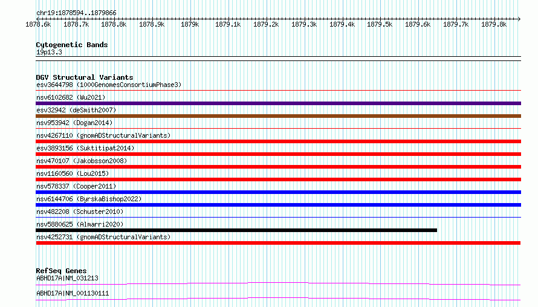This screenshot has width=538, height=307.
Task: Open variant nsv470107 (Jakobsson2008) label
Action: pyautogui.click(x=82, y=161)
